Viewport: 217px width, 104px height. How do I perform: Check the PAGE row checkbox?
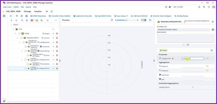point(20,34)
